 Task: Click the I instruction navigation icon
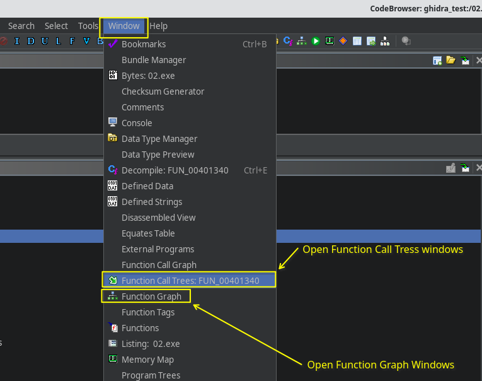point(17,41)
